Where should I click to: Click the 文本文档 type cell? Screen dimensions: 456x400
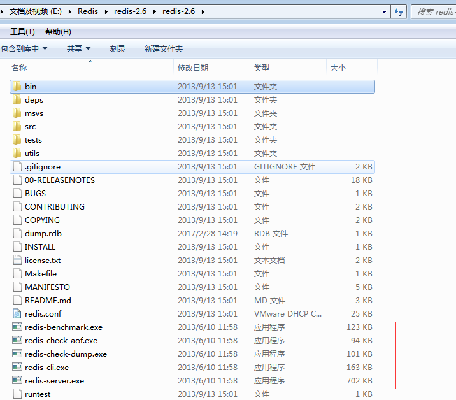[x=269, y=260]
